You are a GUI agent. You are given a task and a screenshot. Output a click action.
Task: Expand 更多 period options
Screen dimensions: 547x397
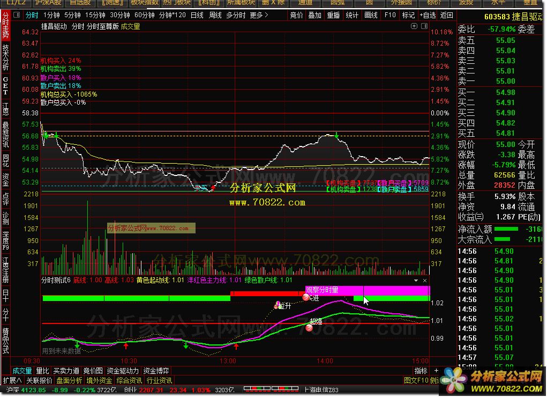259,15
